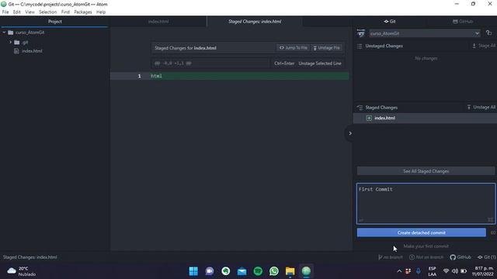Open the repository selector dropdown curso_AtomGit
Image resolution: width=497 pixels, height=279 pixels.
pyautogui.click(x=425, y=33)
